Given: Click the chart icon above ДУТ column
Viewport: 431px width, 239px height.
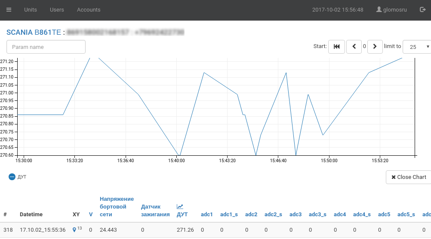Looking at the screenshot, I should (180, 207).
